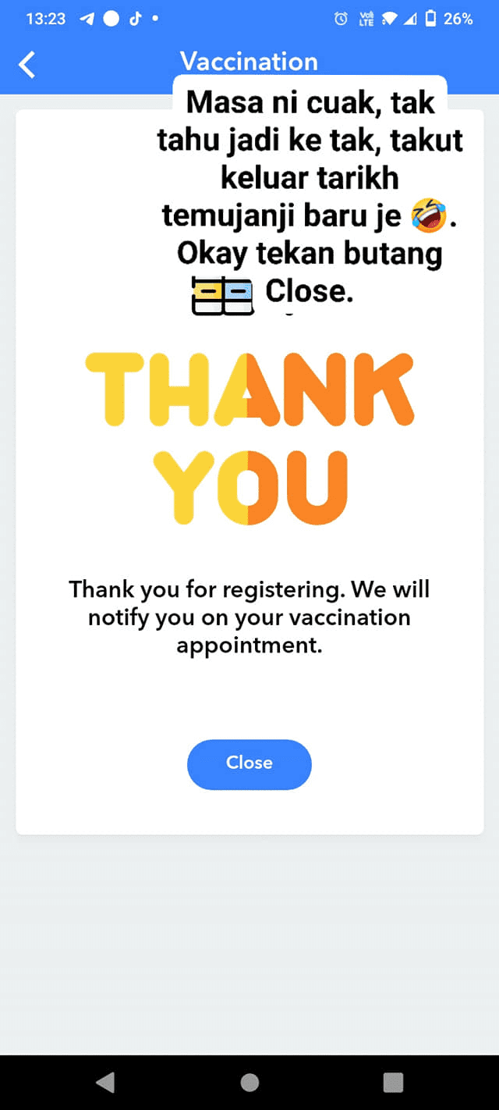
Task: Tap the alarm clock status icon
Action: point(341,20)
